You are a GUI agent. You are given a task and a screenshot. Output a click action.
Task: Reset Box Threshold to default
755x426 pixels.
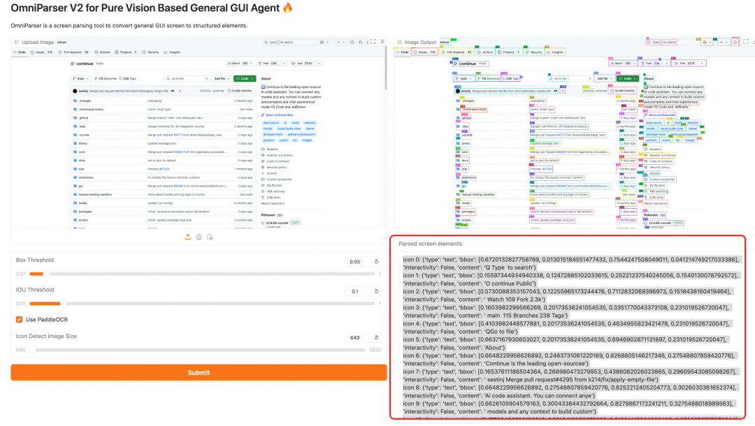(377, 262)
